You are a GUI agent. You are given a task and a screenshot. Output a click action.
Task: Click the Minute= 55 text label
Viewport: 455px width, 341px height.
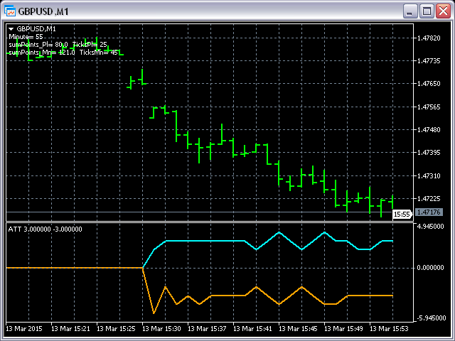(26, 36)
